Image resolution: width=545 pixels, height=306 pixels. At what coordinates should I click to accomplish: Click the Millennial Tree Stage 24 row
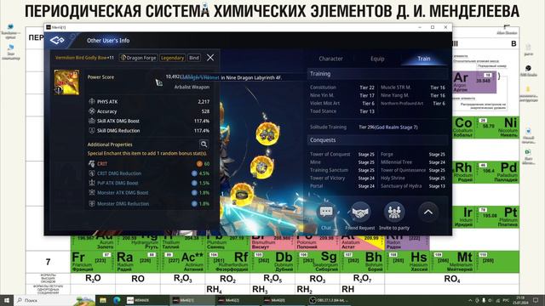[x=413, y=162]
